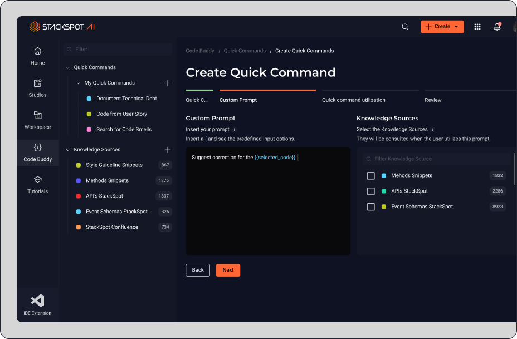
Task: Open Studios section
Action: (37, 89)
